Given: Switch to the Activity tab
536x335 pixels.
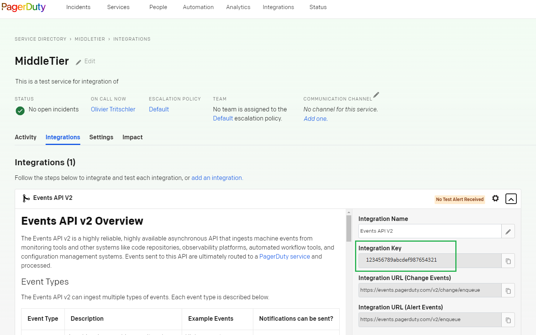Looking at the screenshot, I should pyautogui.click(x=26, y=137).
